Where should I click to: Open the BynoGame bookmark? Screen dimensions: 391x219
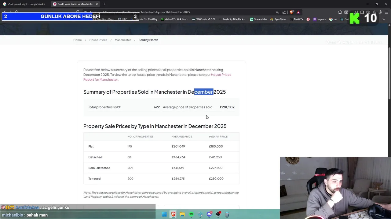point(278,19)
